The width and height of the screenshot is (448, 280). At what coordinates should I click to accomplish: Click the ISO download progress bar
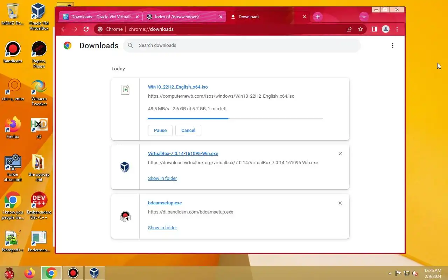coord(235,119)
